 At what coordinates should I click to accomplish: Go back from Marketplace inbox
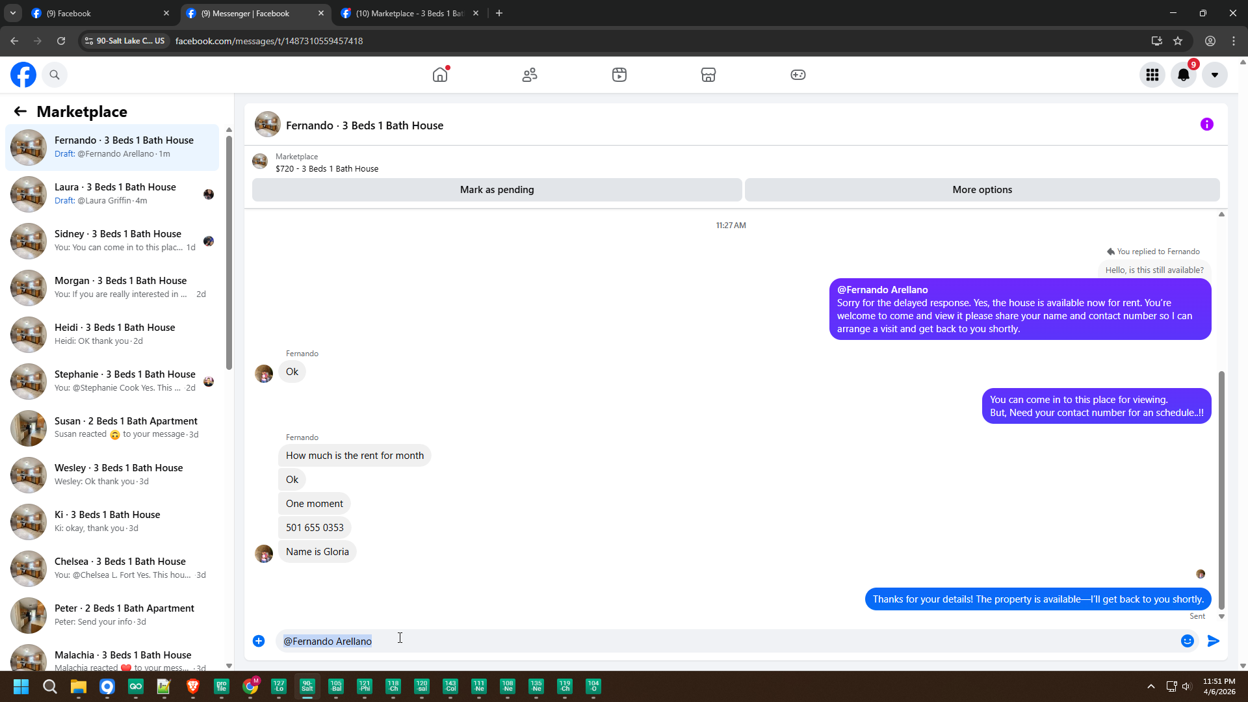click(x=20, y=112)
